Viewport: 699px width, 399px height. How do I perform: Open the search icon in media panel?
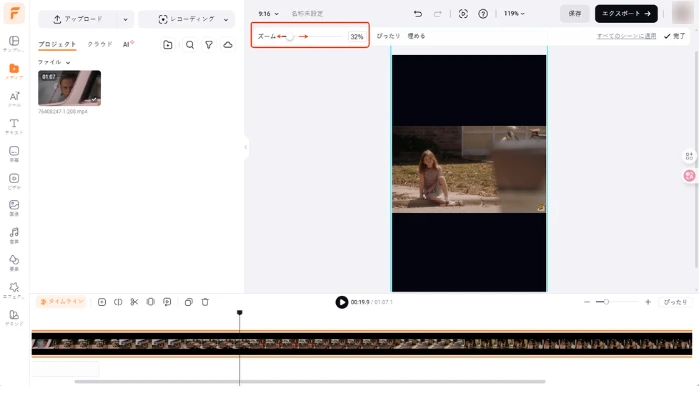pyautogui.click(x=190, y=45)
